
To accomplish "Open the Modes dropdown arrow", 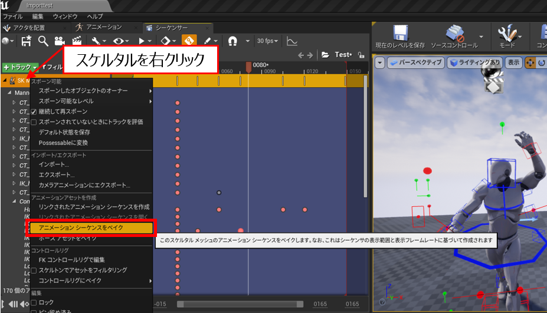I will coord(520,37).
